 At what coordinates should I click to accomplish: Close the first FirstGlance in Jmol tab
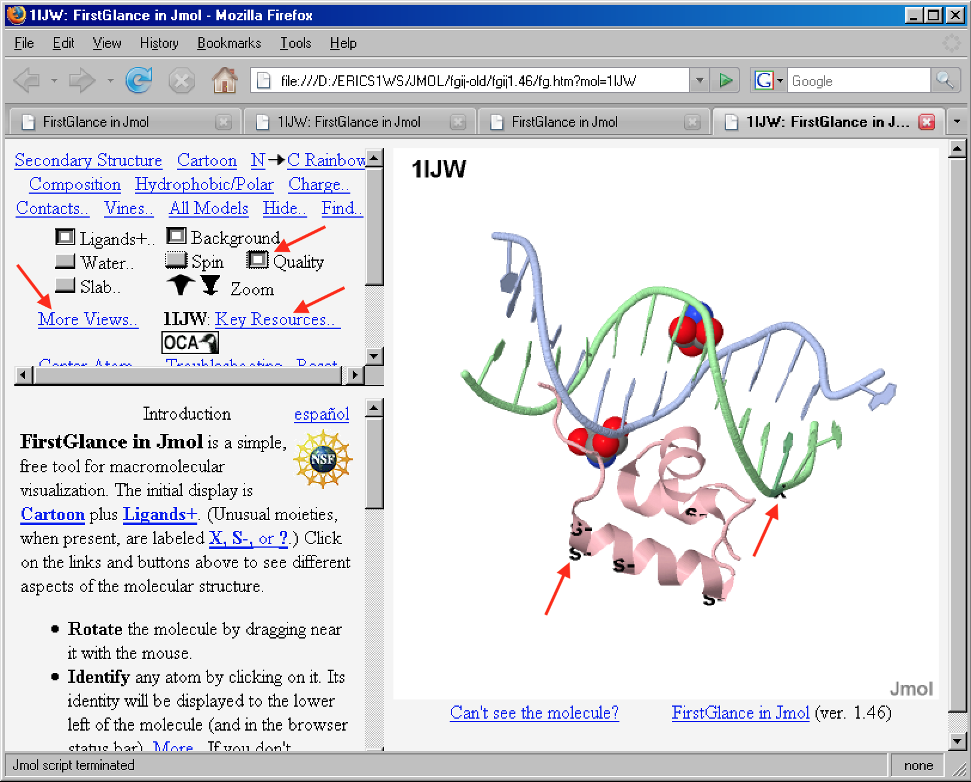pyautogui.click(x=224, y=122)
